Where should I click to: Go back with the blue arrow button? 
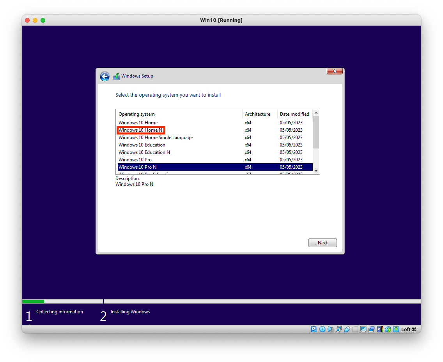click(105, 76)
